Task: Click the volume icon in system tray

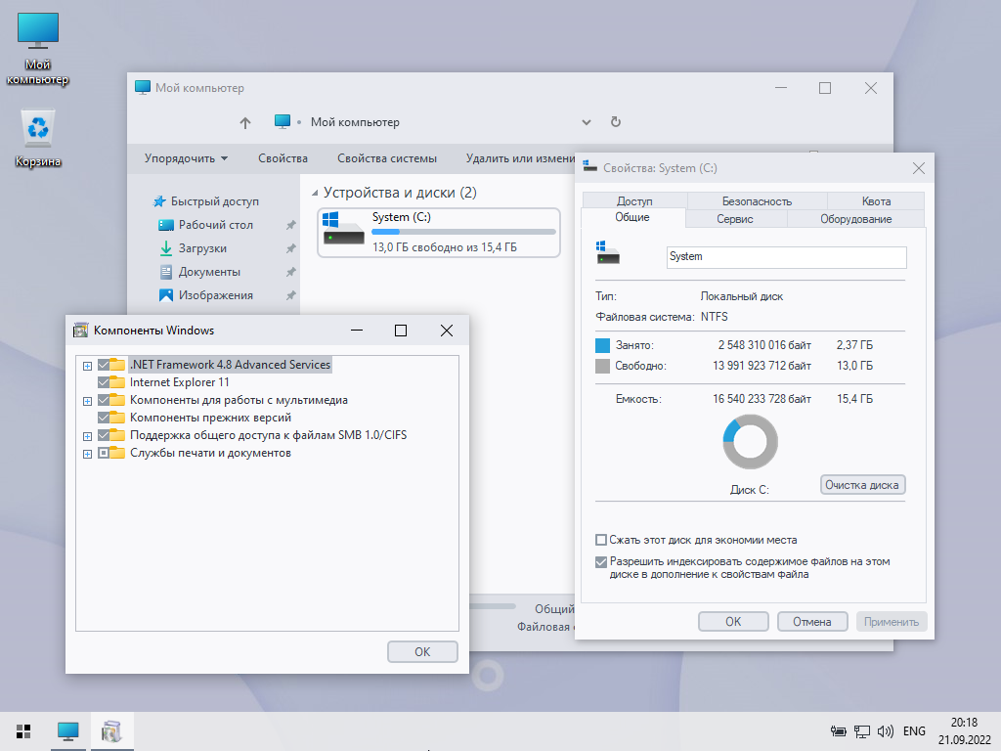Action: (x=886, y=730)
